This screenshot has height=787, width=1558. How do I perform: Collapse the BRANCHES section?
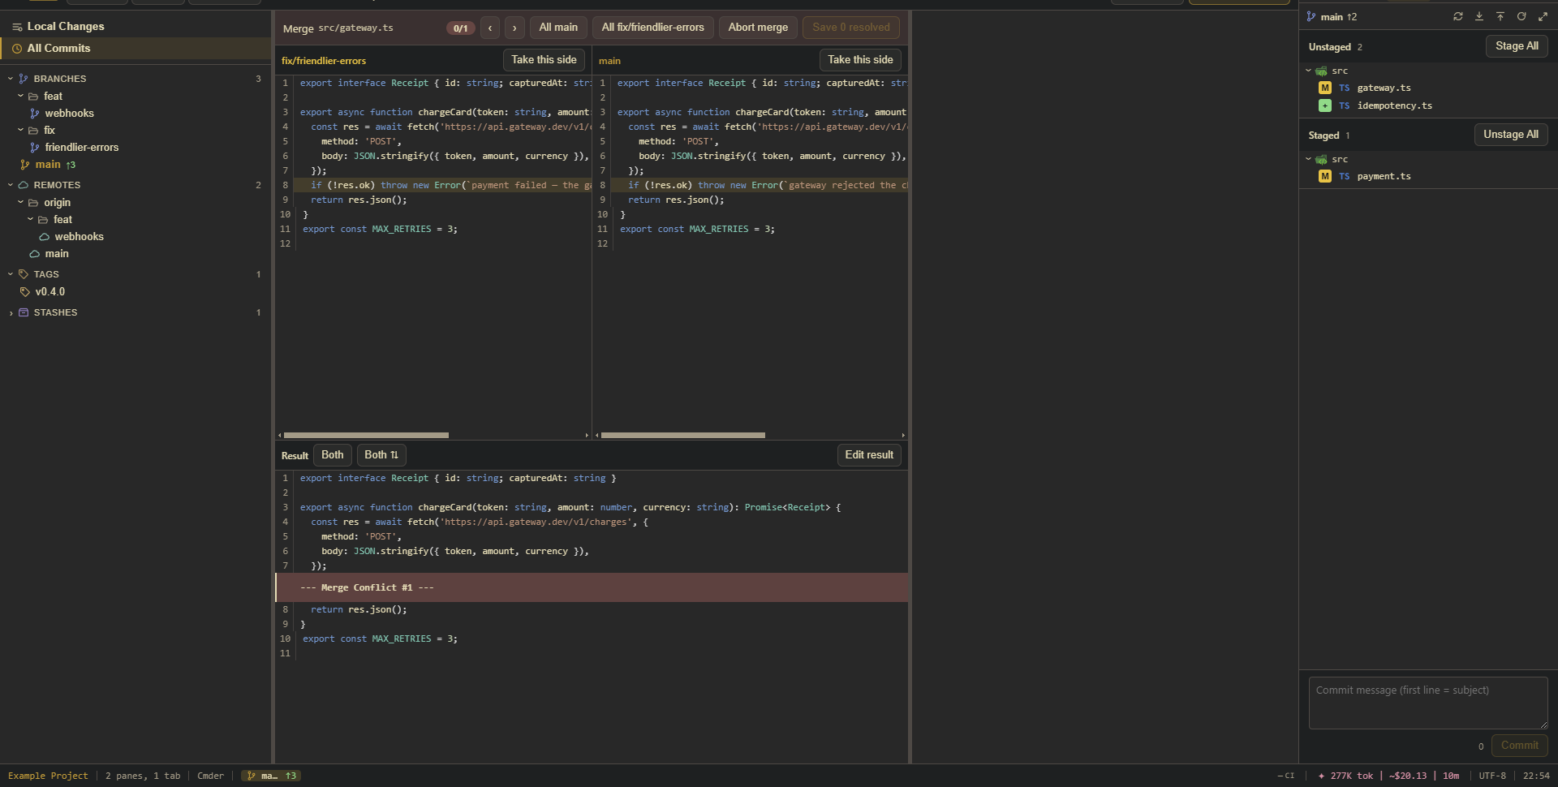[11, 79]
